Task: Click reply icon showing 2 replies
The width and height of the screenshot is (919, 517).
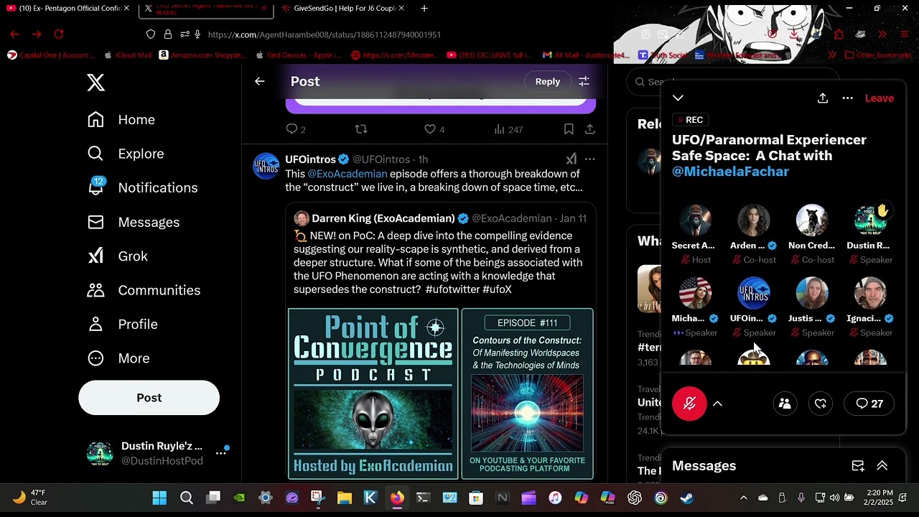Action: pyautogui.click(x=295, y=129)
